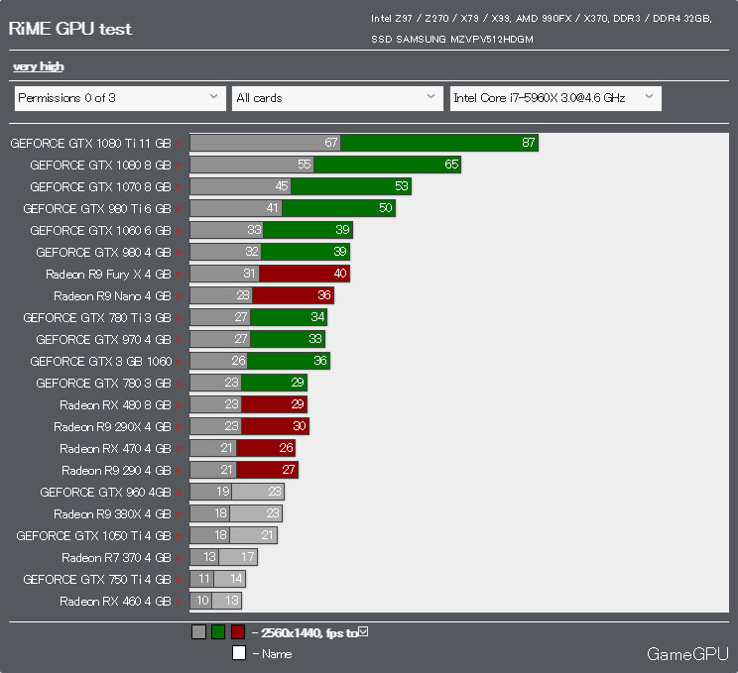Remove GEFORCE GTX 1080 Ti 11 GB via red X

point(179,144)
